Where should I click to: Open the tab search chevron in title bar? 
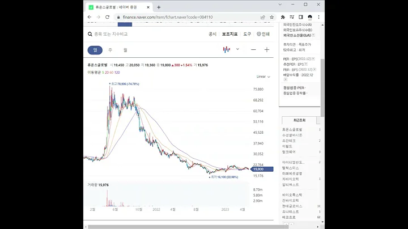tap(280, 5)
